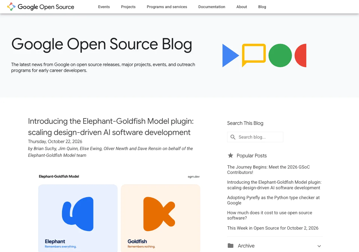Open 'The Journey Begins: Meet the 2026 GSoC Contributors' post
This screenshot has width=359, height=252.
268,170
